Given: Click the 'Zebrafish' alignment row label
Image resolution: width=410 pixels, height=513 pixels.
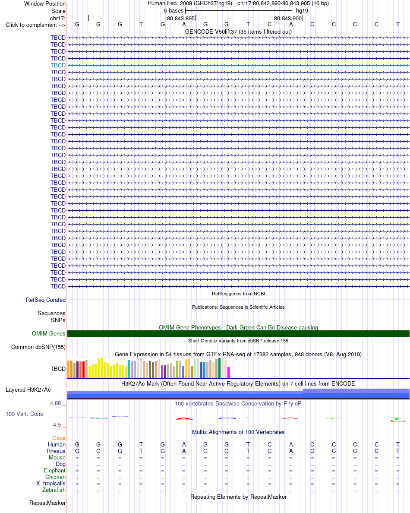Looking at the screenshot, I should 54,490.
